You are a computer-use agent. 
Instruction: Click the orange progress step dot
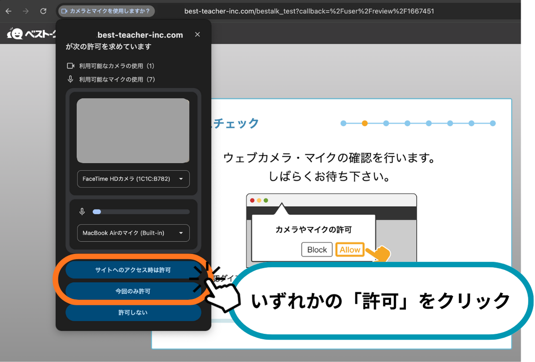pyautogui.click(x=365, y=124)
